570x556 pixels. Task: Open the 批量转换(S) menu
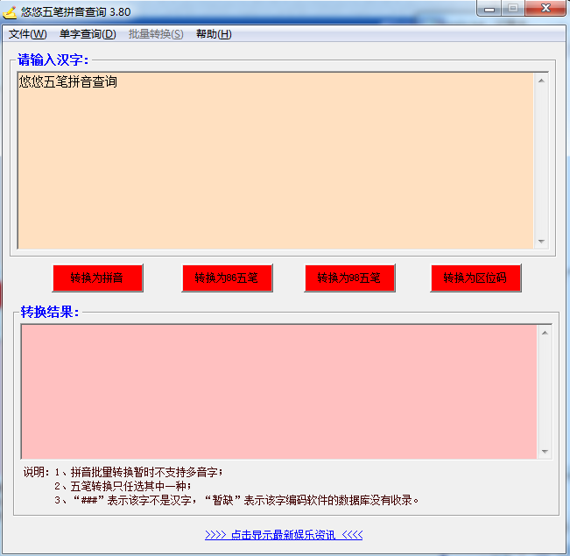156,34
